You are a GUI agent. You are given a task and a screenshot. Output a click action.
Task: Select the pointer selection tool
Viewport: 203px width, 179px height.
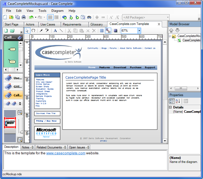coord(27,31)
